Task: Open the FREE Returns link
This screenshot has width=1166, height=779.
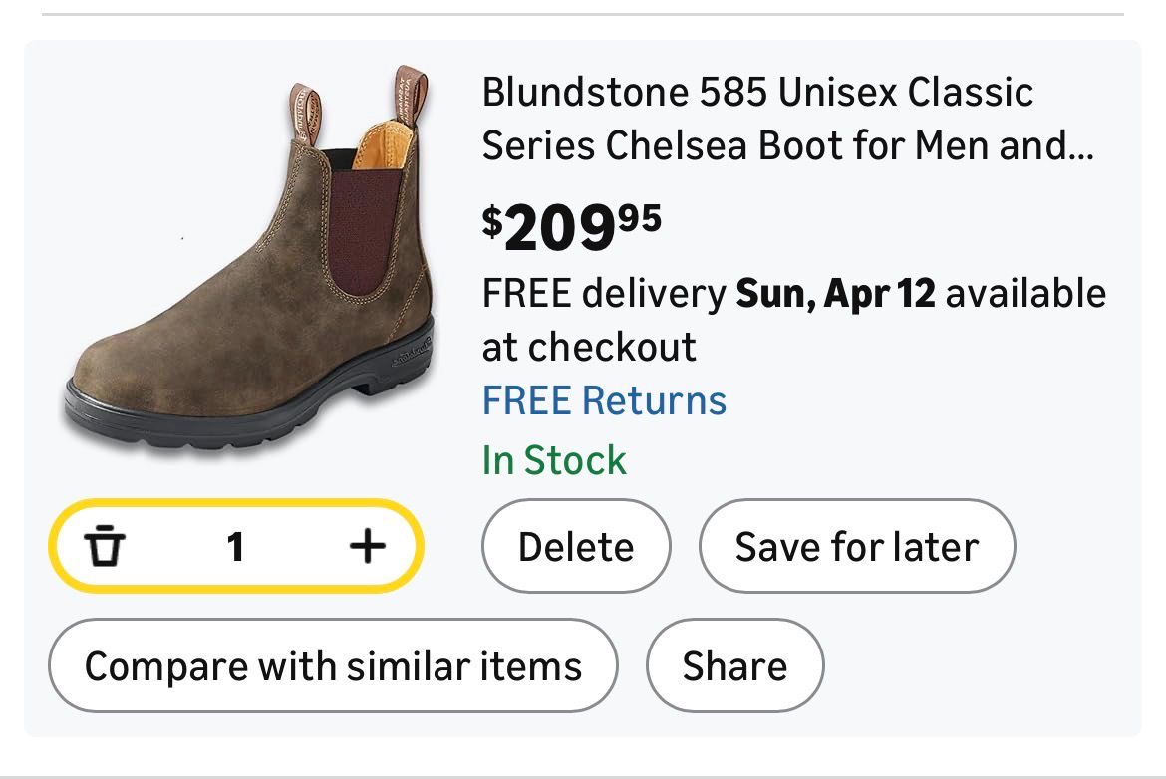Action: coord(604,400)
